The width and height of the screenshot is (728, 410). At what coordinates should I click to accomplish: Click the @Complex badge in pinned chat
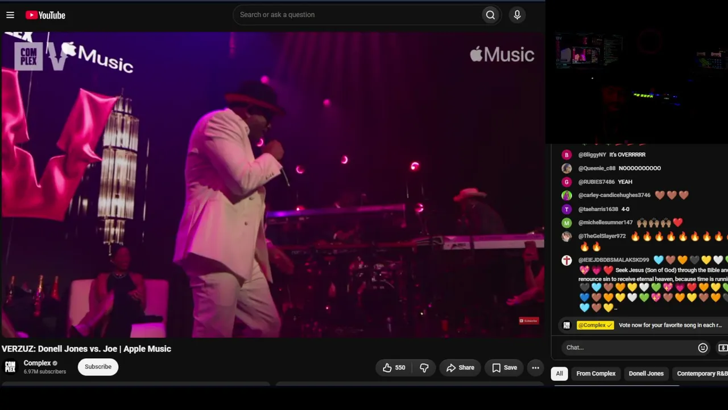click(x=595, y=325)
